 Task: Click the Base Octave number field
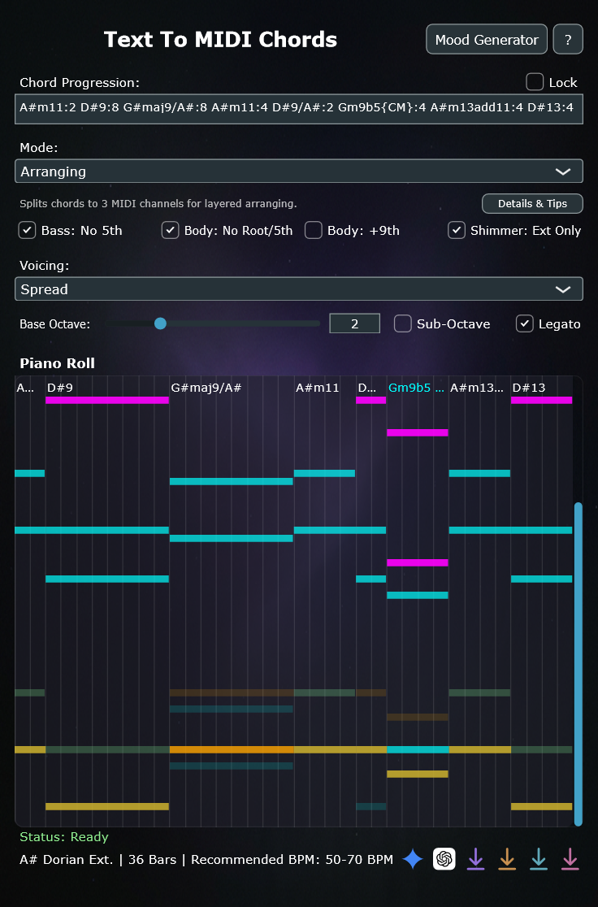point(354,323)
